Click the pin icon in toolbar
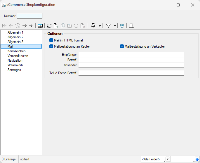 tap(93, 26)
